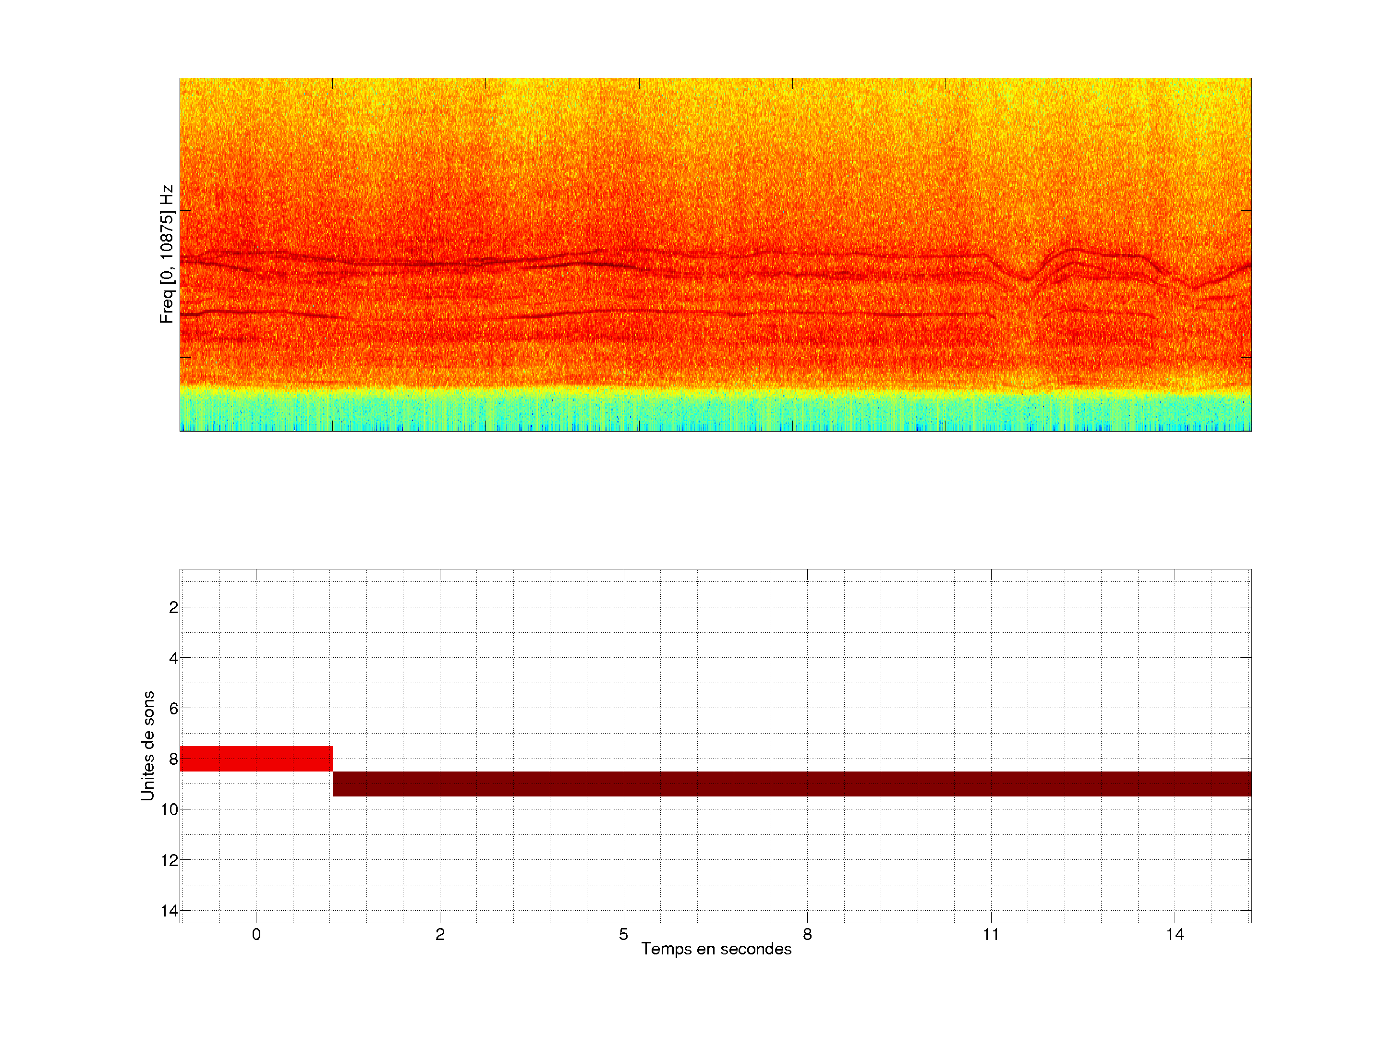
Task: Click the bright red bar at unit 8
Action: tap(256, 758)
